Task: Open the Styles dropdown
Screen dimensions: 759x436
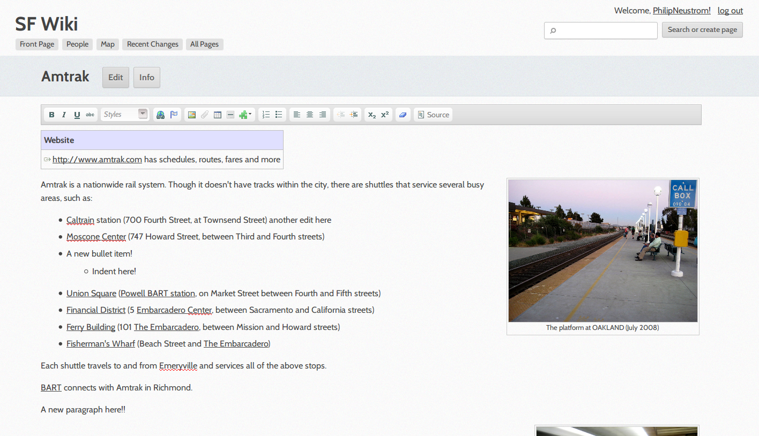Action: click(x=125, y=114)
